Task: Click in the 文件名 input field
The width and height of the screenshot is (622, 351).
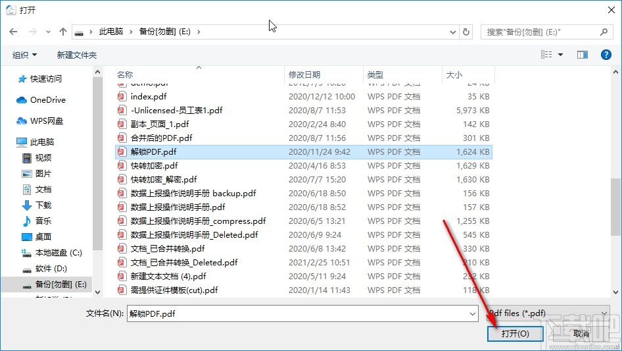Action: click(302, 313)
